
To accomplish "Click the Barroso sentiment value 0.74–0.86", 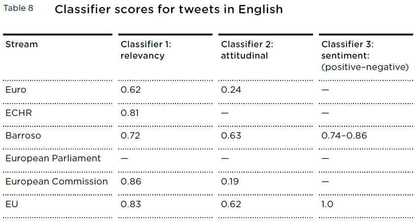I will tap(344, 136).
